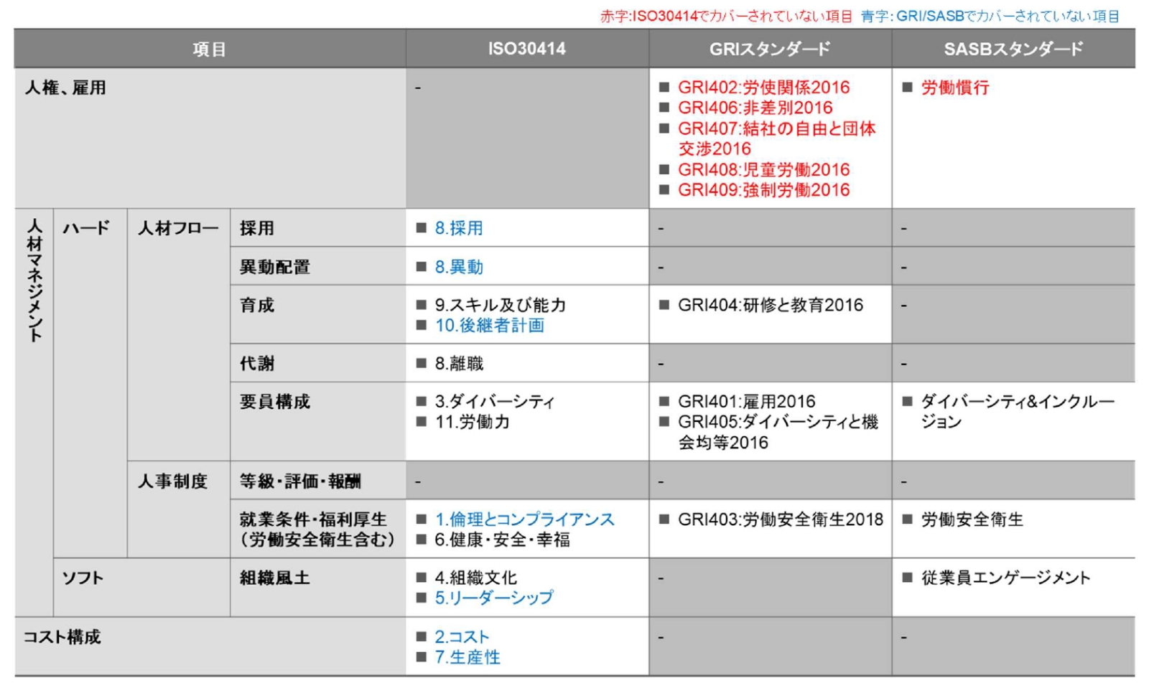Click GRI408:児童労働2016 entry

(x=763, y=170)
